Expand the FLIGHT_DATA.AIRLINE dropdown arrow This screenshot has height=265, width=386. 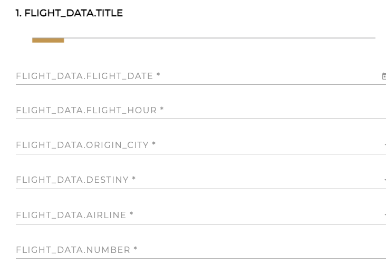(384, 215)
